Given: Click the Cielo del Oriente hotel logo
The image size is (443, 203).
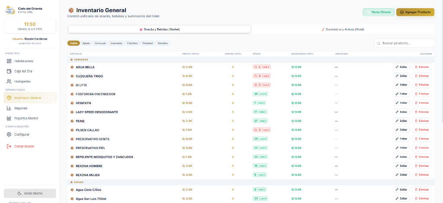Looking at the screenshot, I should [10, 10].
